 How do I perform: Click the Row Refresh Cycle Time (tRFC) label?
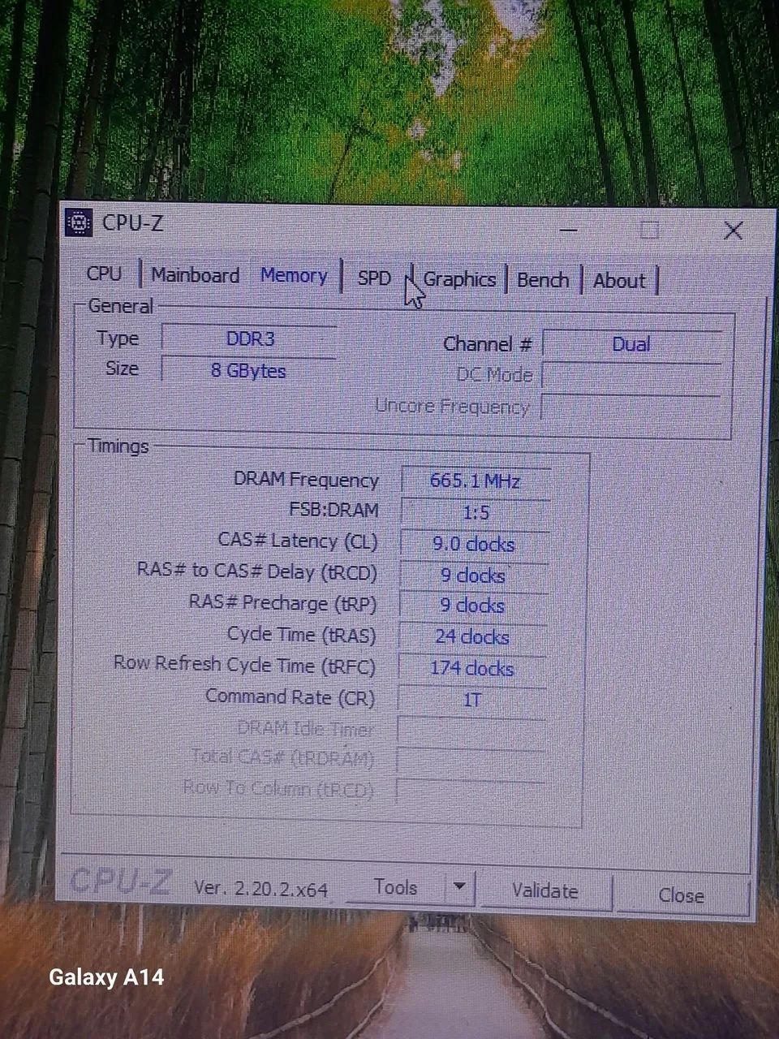point(244,665)
